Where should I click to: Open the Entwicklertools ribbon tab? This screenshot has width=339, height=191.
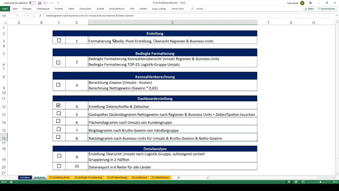click(117, 9)
